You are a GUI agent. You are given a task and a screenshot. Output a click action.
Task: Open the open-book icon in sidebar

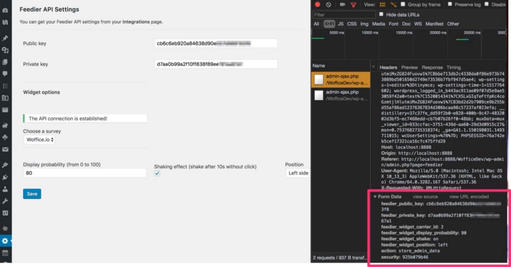click(5, 98)
